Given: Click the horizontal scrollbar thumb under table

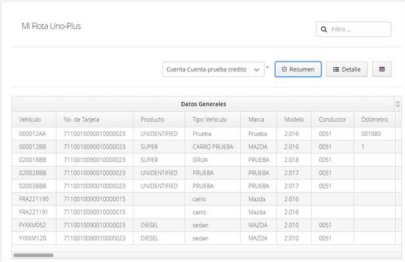Looking at the screenshot, I should (33, 255).
